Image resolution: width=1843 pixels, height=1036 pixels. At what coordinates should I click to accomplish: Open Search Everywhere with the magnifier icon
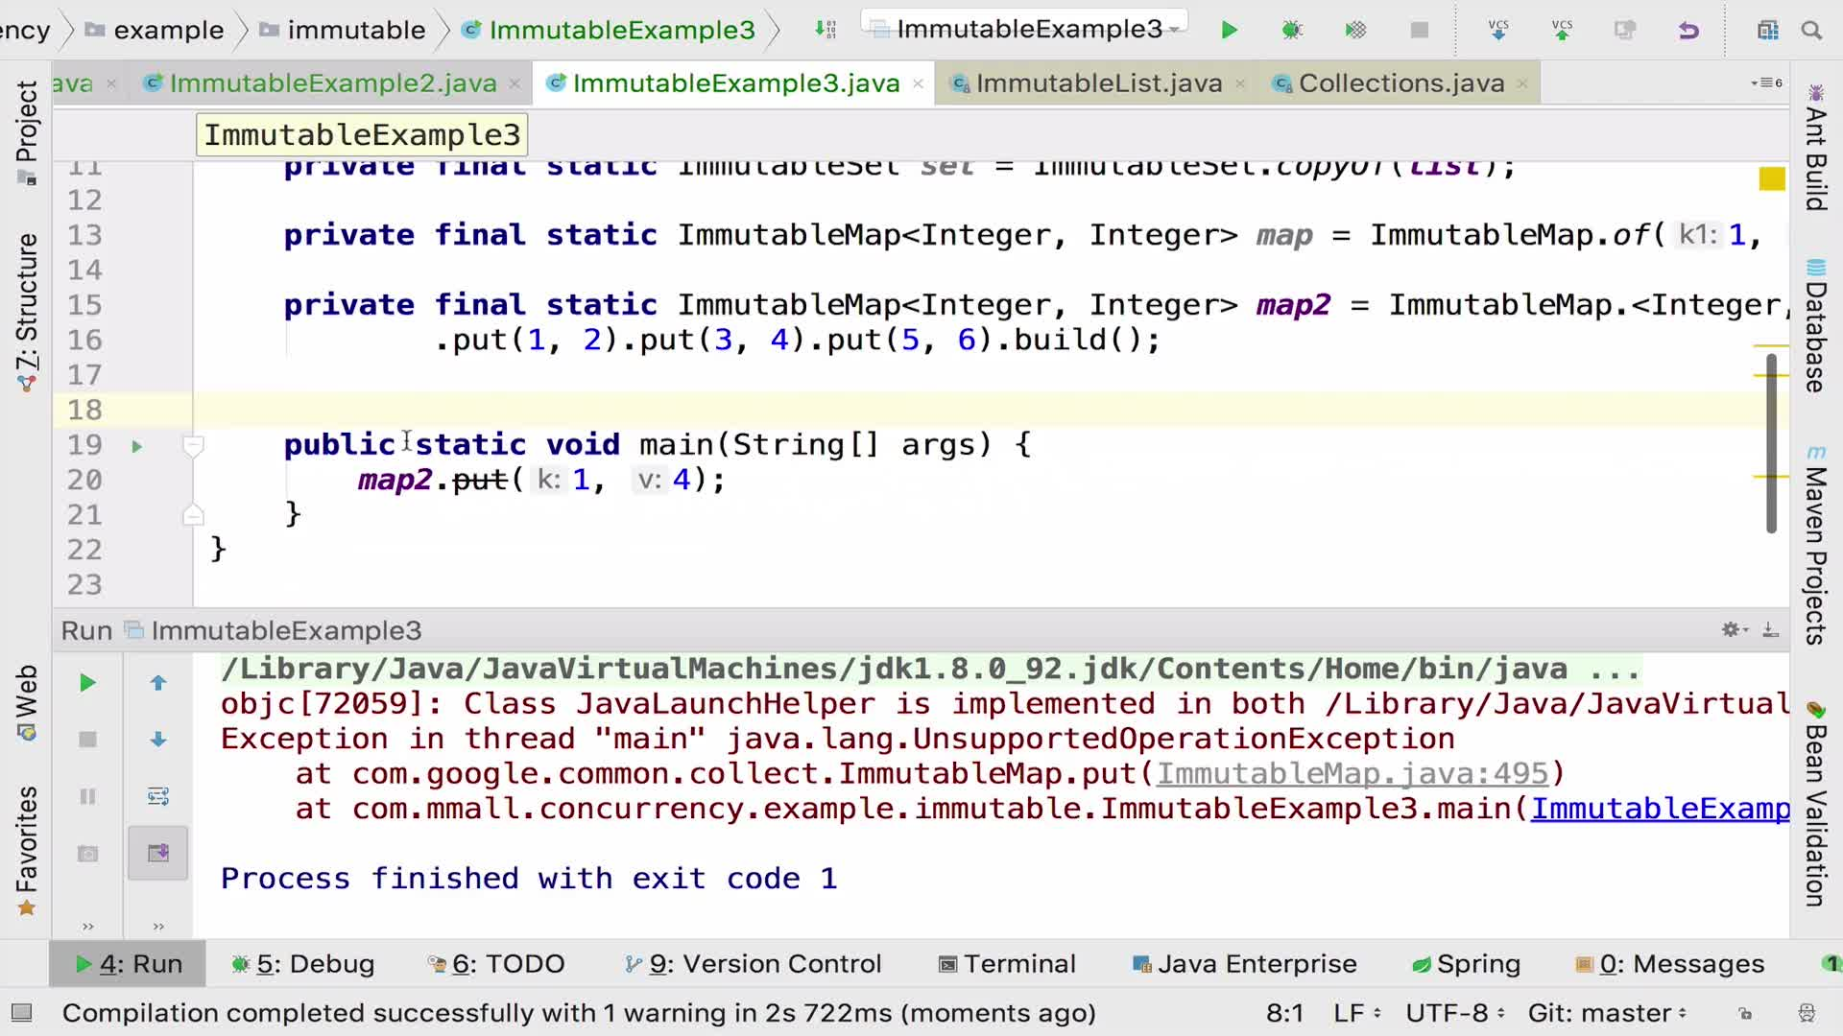[1811, 30]
